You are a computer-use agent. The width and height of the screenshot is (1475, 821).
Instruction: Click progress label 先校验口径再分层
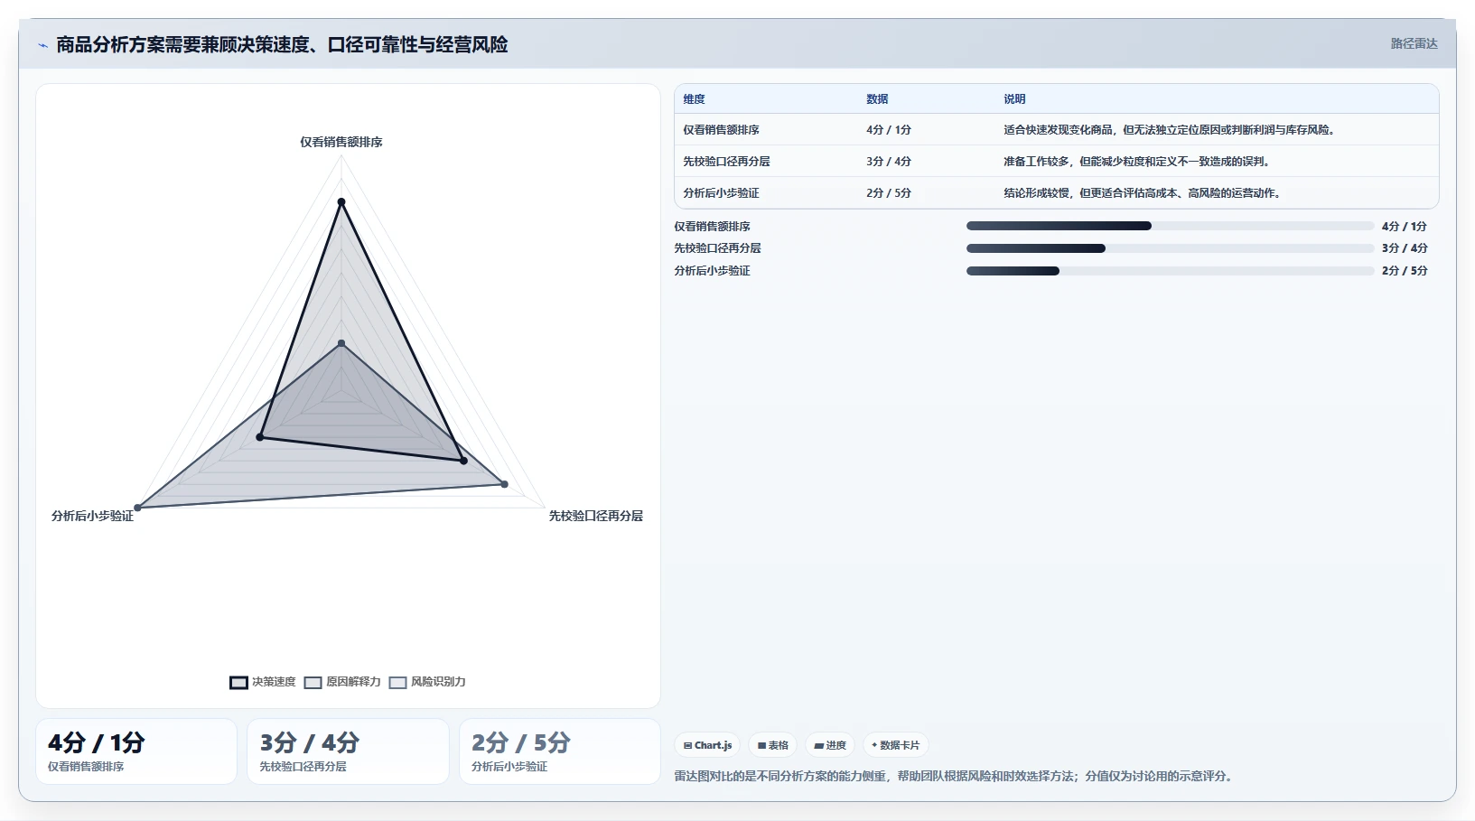717,248
